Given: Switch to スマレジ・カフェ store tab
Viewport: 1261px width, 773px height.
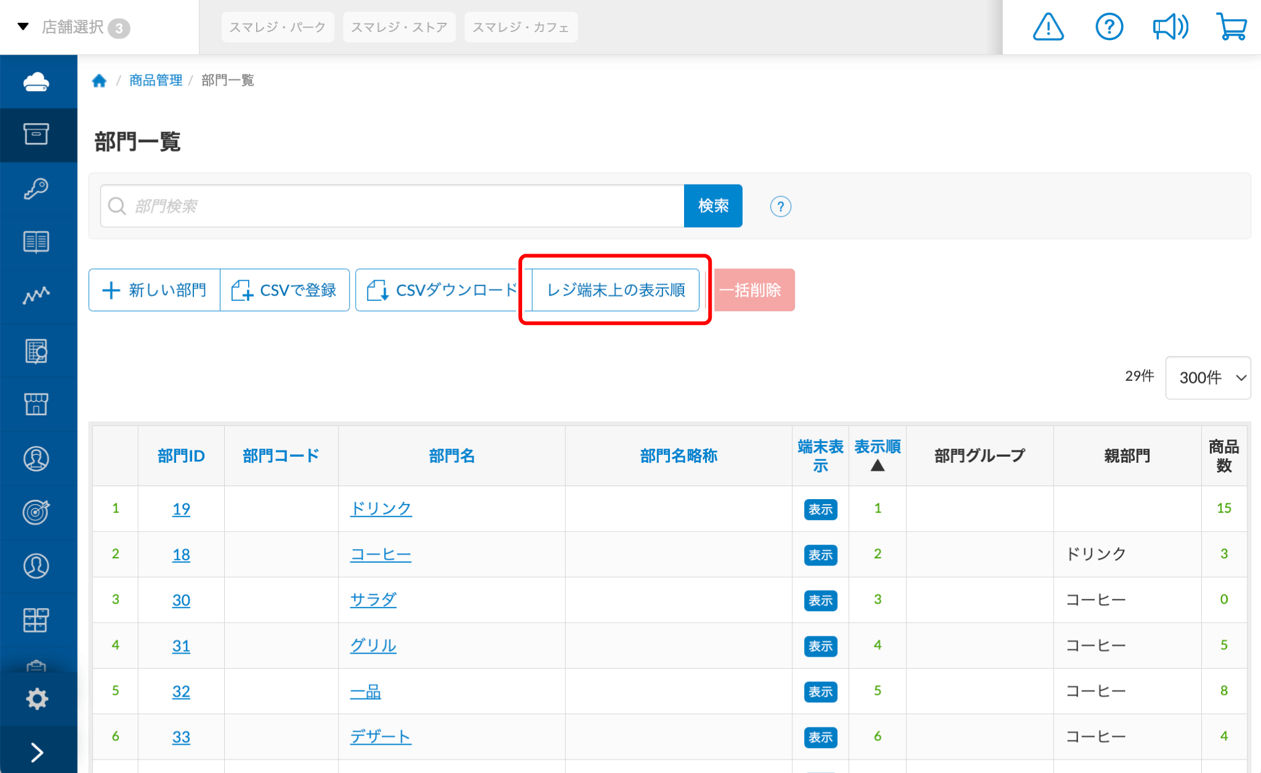Looking at the screenshot, I should 520,27.
